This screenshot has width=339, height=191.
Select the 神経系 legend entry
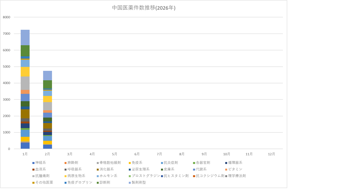click(40, 163)
